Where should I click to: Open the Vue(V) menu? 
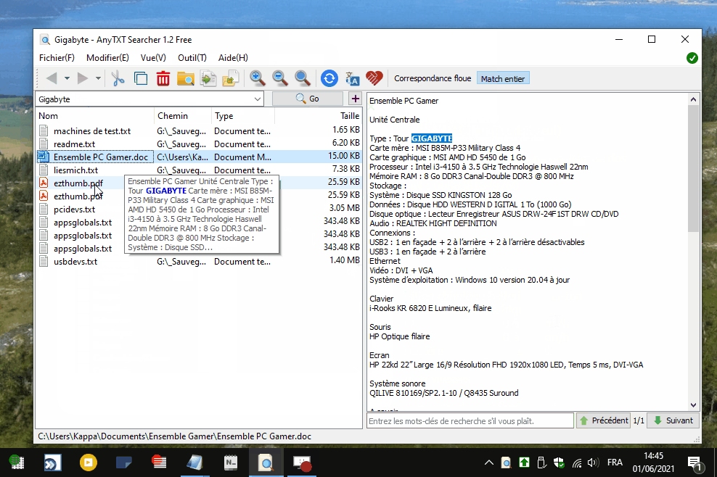point(153,58)
